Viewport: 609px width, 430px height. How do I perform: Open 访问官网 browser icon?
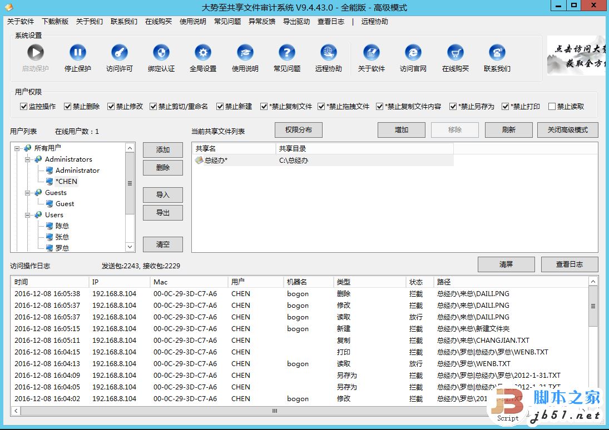click(x=413, y=52)
